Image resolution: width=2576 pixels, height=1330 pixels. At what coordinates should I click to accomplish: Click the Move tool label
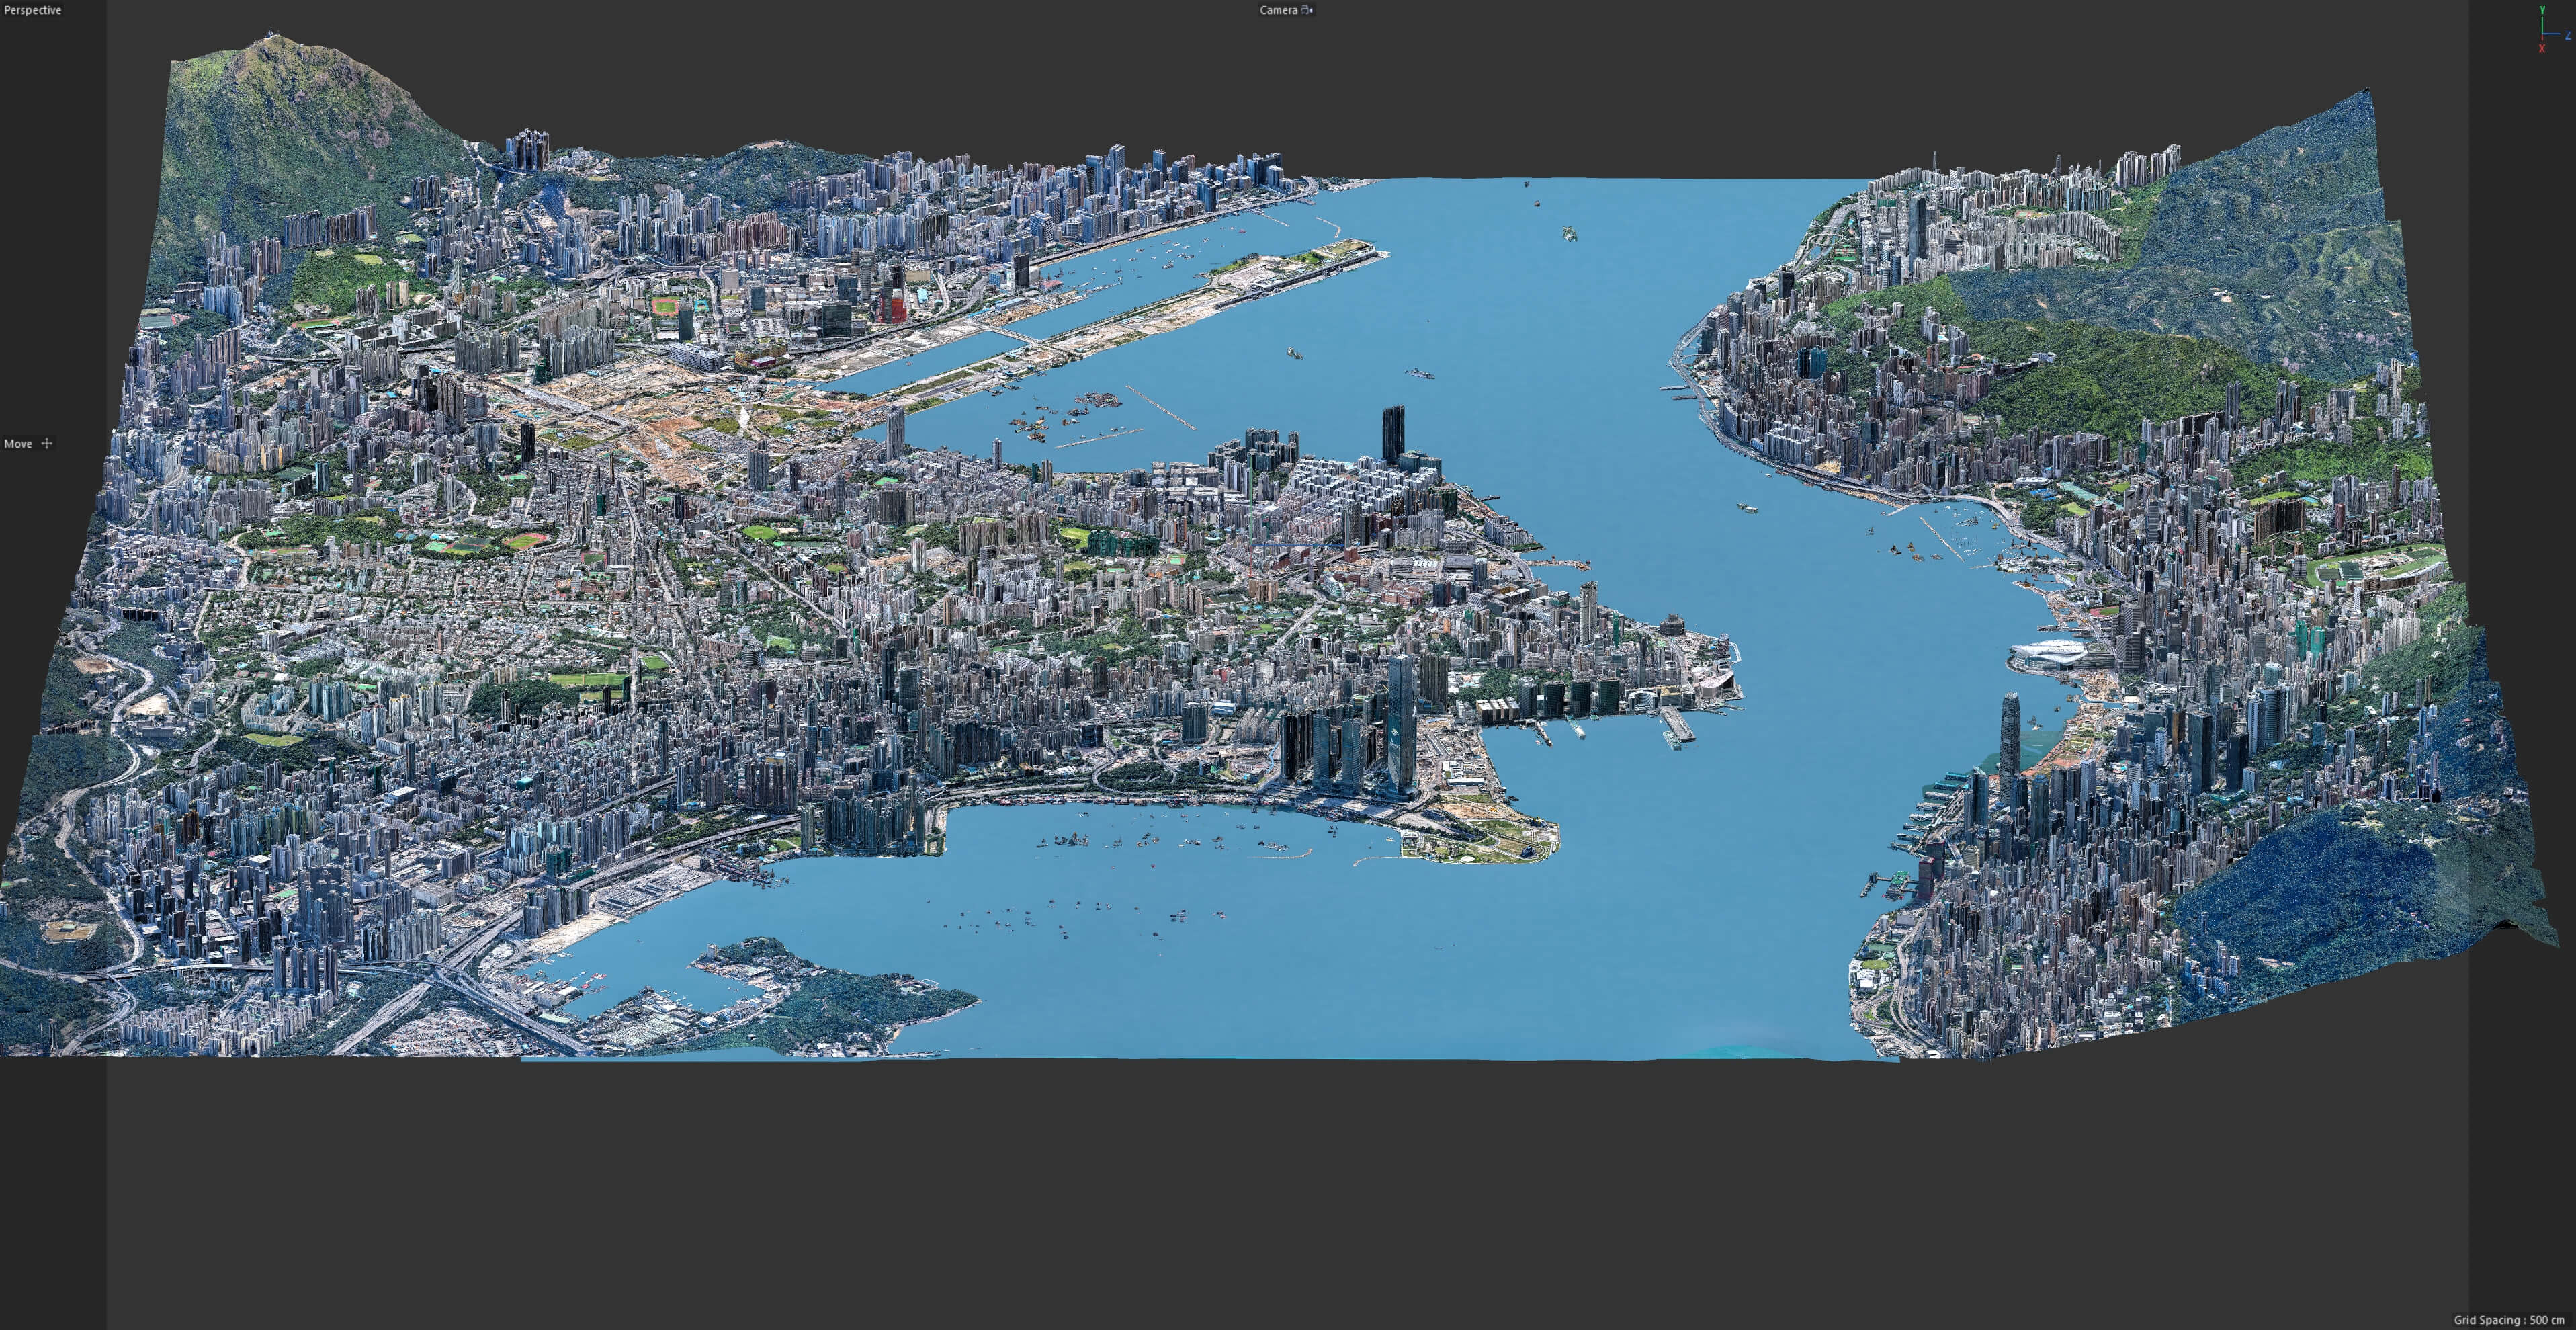(x=18, y=443)
